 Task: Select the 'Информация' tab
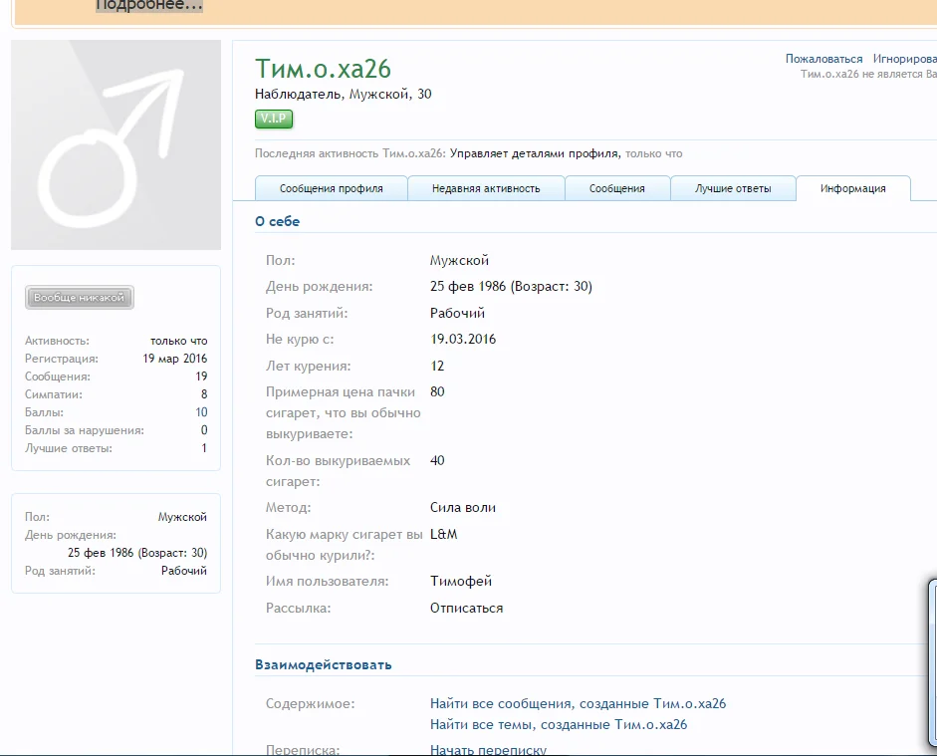click(852, 188)
